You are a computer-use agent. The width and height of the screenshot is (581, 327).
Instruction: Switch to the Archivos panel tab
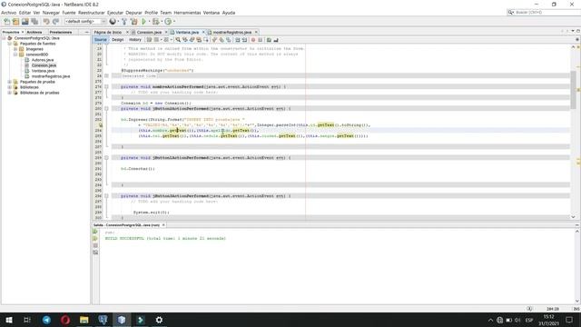(34, 33)
